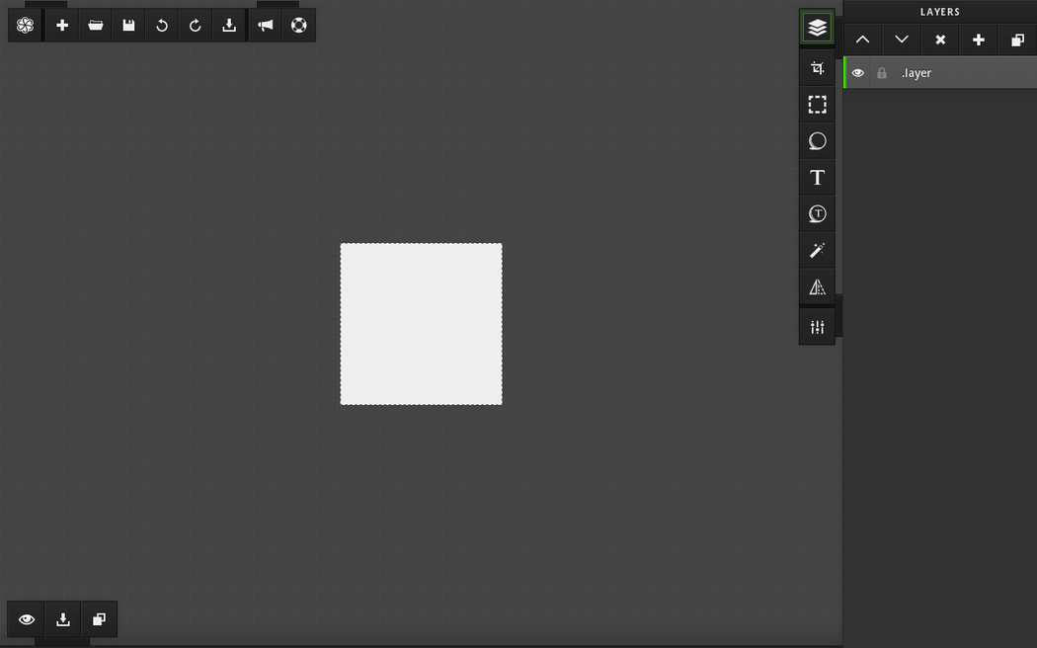Save the project with the floppy disk icon
1037x648 pixels.
[x=128, y=26]
